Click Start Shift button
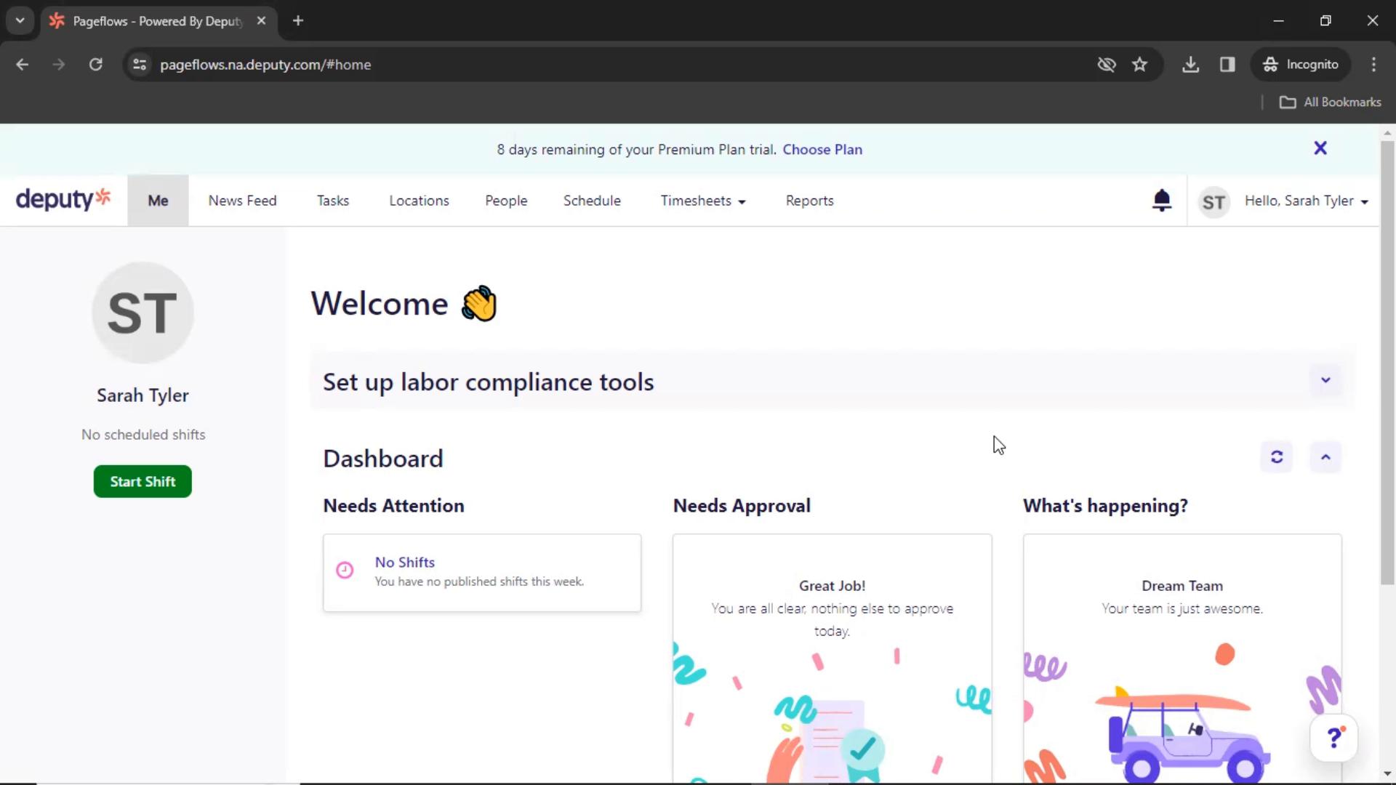This screenshot has height=785, width=1396. tap(143, 481)
